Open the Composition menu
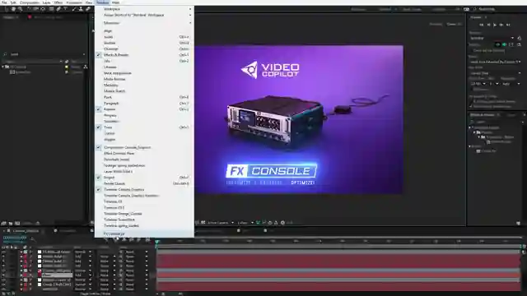The width and height of the screenshot is (527, 296). [x=30, y=2]
